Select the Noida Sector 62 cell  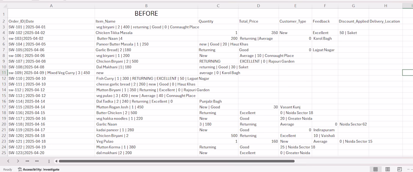click(x=353, y=124)
